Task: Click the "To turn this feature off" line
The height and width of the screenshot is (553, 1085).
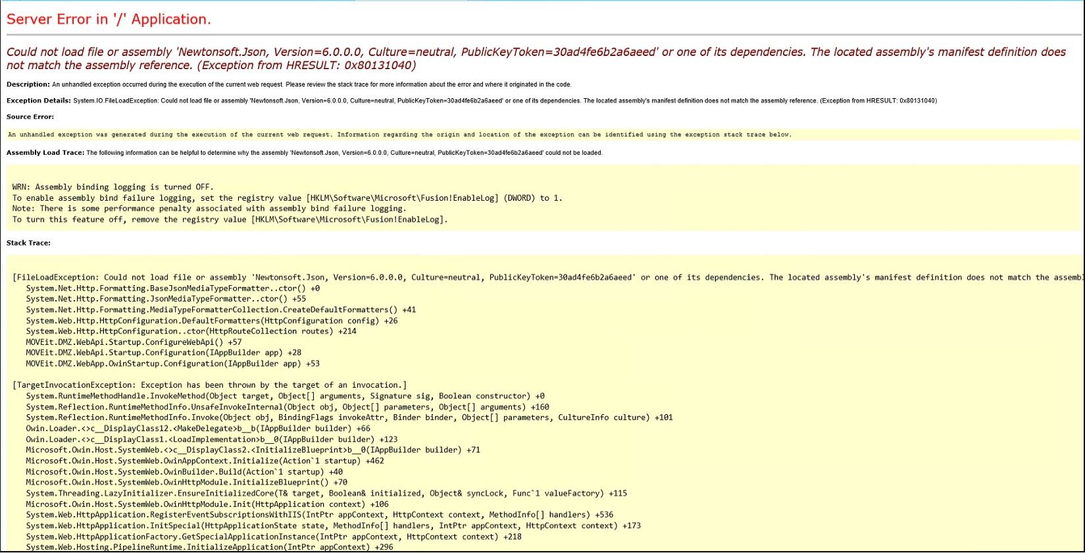Action: pos(230,219)
